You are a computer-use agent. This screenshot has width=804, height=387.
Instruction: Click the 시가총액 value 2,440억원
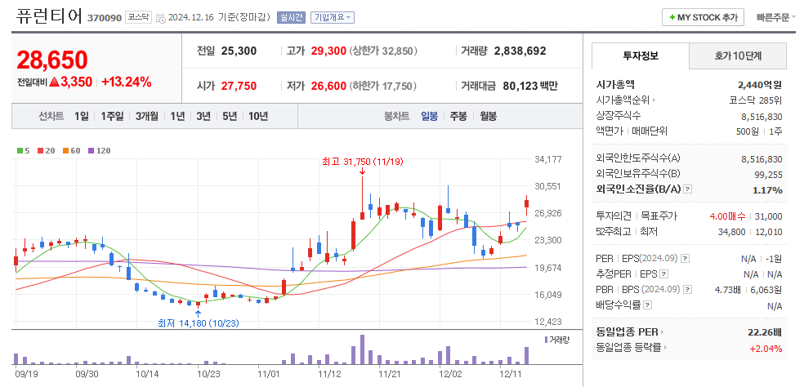(x=759, y=85)
